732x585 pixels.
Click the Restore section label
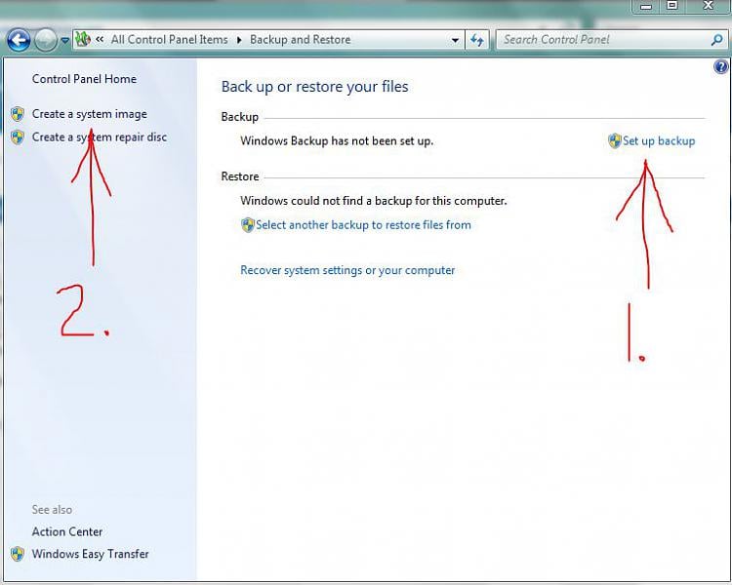tap(240, 176)
